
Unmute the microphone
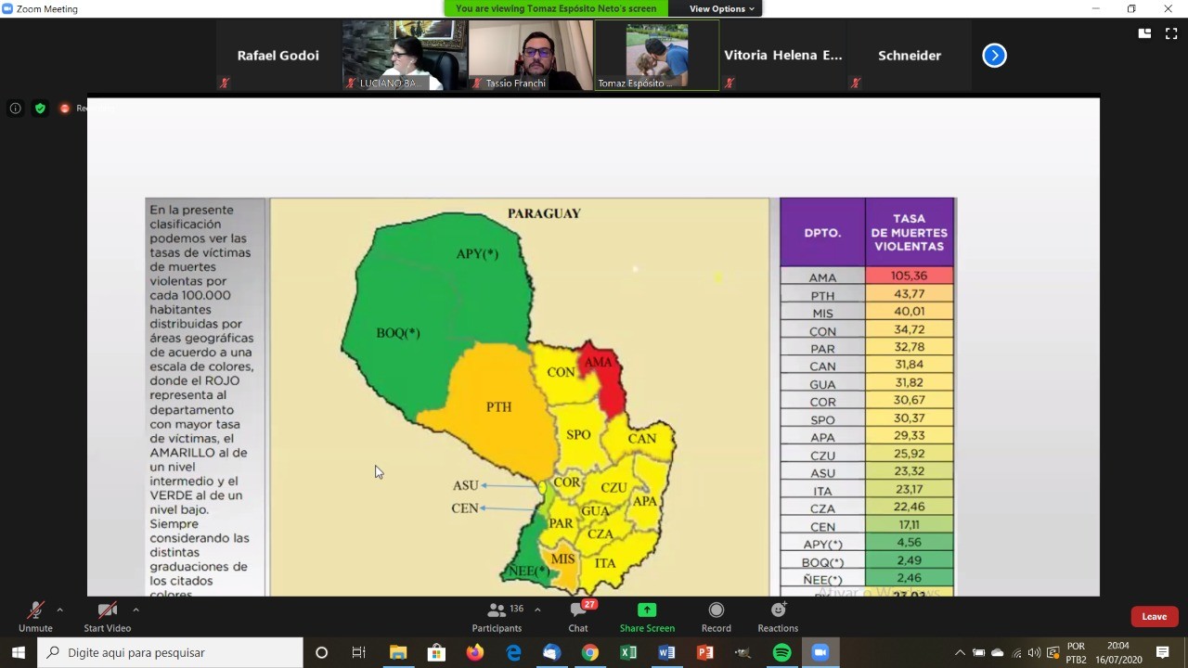pos(35,616)
